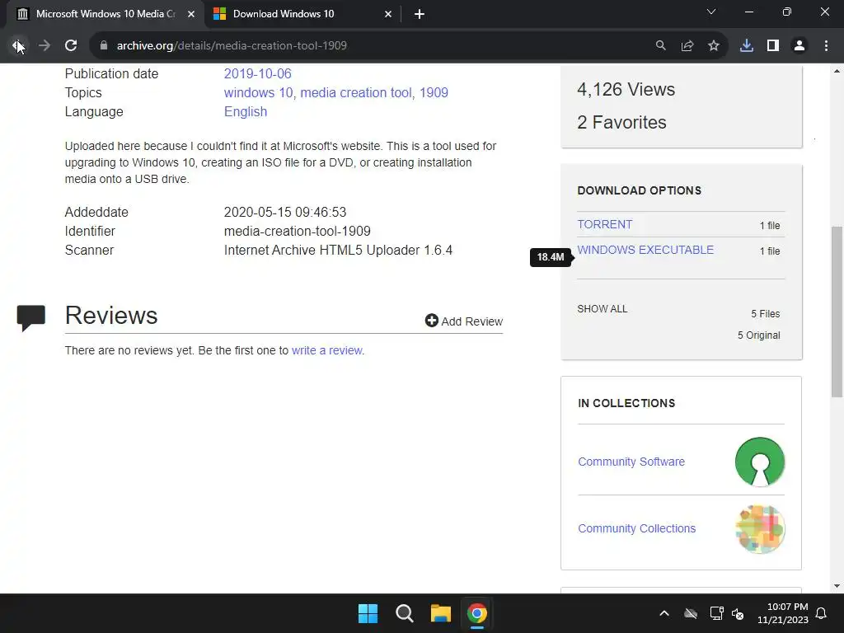Click 'write a review' link
This screenshot has height=633, width=844.
326,350
